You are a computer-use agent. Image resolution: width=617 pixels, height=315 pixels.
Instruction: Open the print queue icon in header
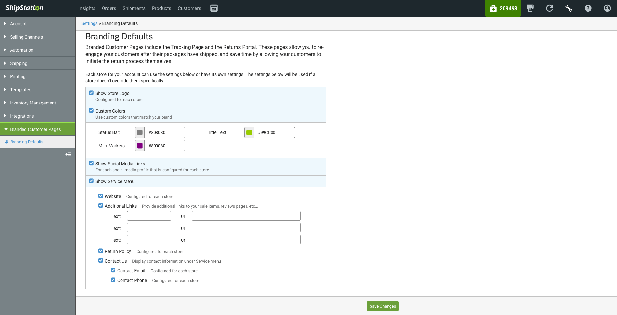[530, 8]
